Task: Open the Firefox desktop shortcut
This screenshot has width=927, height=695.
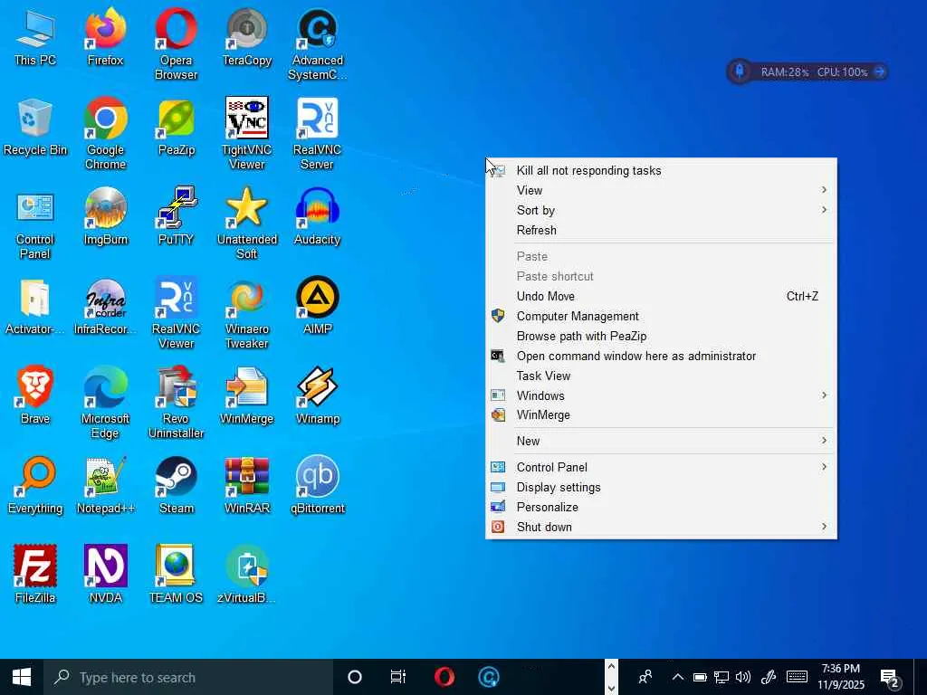Action: click(x=105, y=36)
